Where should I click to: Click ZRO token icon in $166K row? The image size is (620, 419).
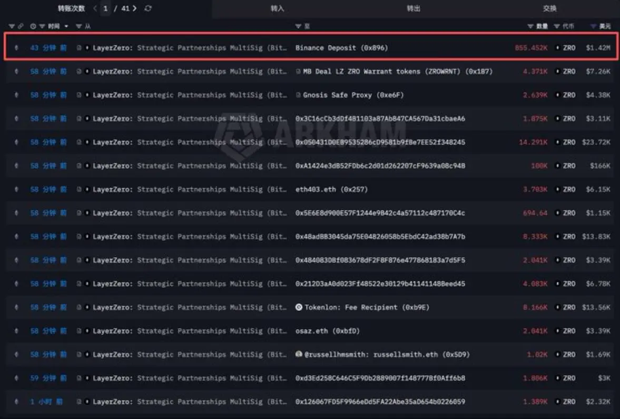point(557,166)
